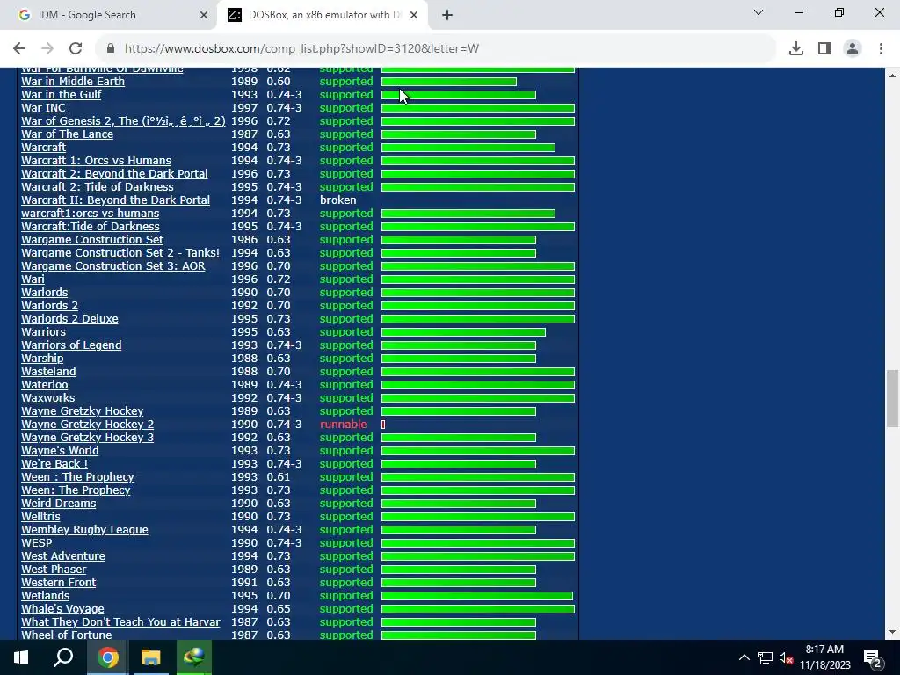Open File Explorer from taskbar
Viewport: 900px width, 675px height.
pos(150,657)
